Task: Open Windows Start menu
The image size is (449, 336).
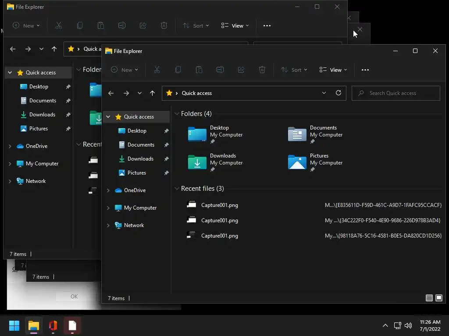Action: (14, 325)
